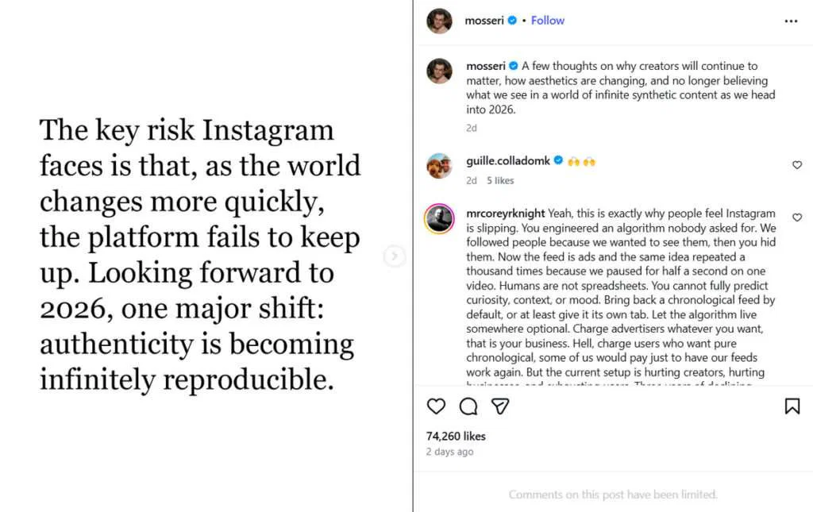The image size is (813, 512).
Task: Share the post using the paper plane icon
Action: 499,406
